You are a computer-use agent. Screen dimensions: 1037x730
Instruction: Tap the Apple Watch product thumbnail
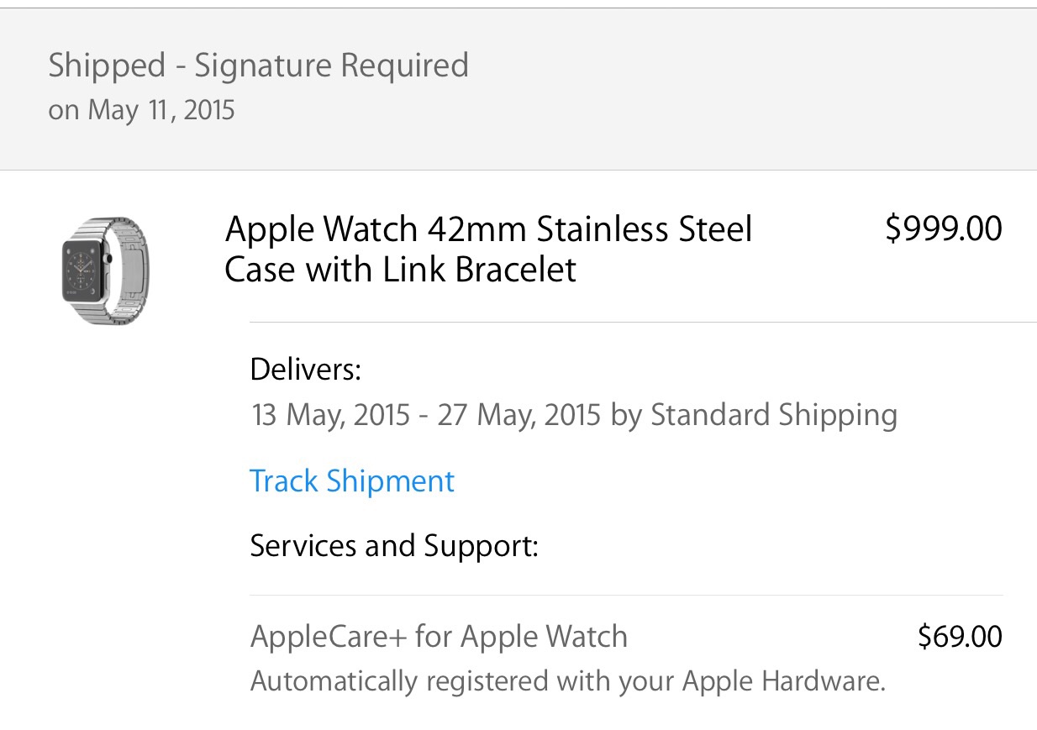(x=106, y=270)
